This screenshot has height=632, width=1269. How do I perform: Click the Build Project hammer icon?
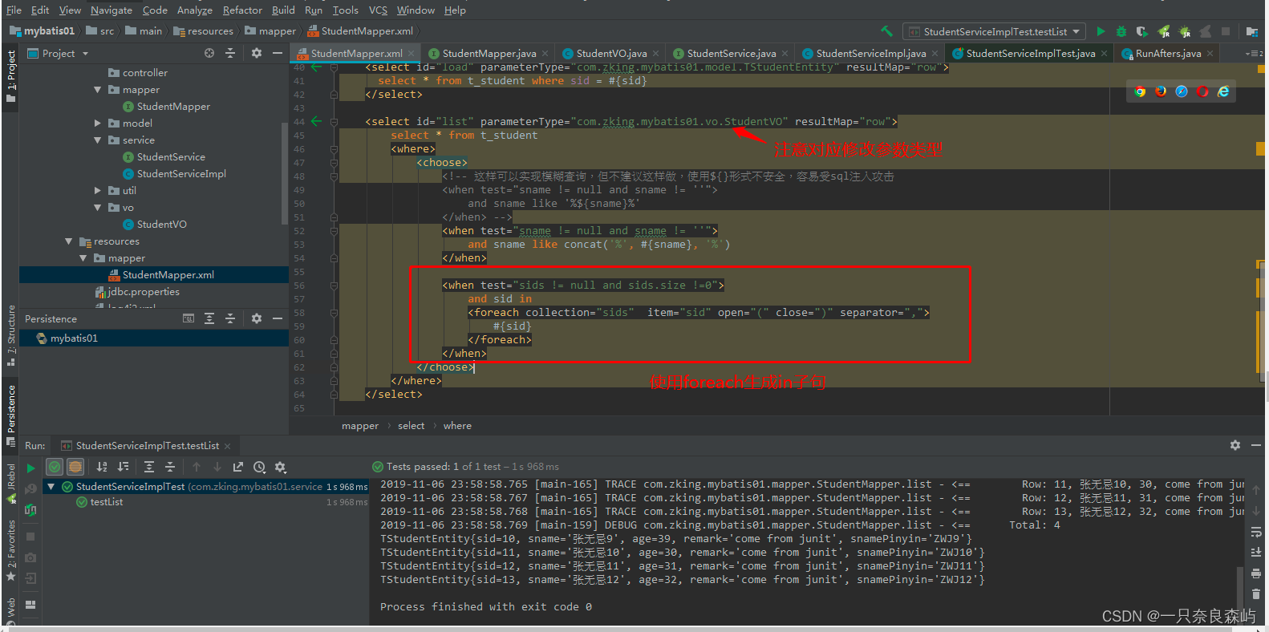[886, 31]
